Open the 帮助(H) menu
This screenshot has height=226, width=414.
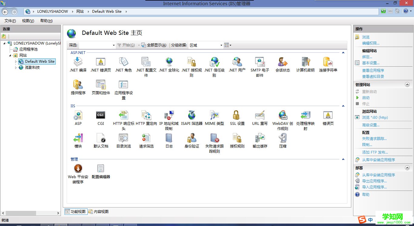coord(46,21)
